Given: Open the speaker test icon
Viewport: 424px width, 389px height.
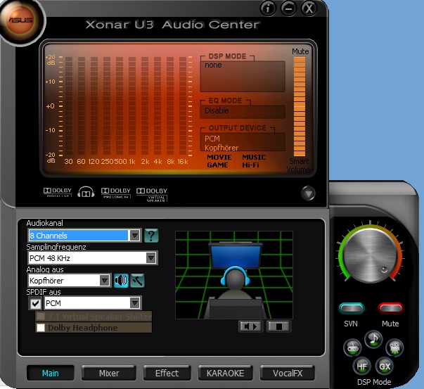Looking at the screenshot, I should [x=121, y=280].
